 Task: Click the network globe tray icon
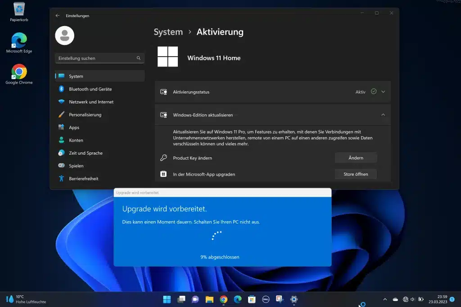(406, 299)
